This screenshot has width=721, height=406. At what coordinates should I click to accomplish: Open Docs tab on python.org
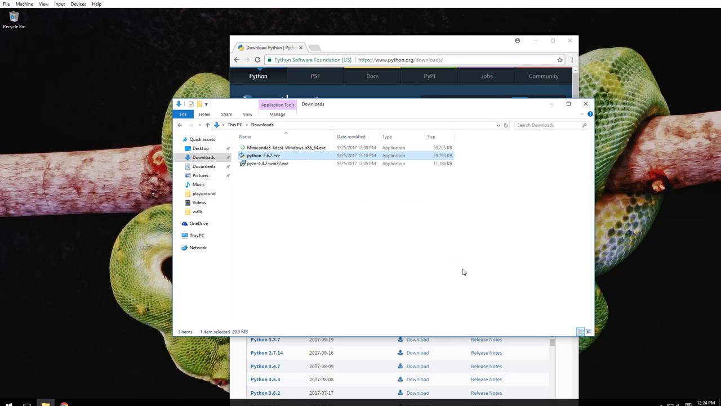click(372, 76)
